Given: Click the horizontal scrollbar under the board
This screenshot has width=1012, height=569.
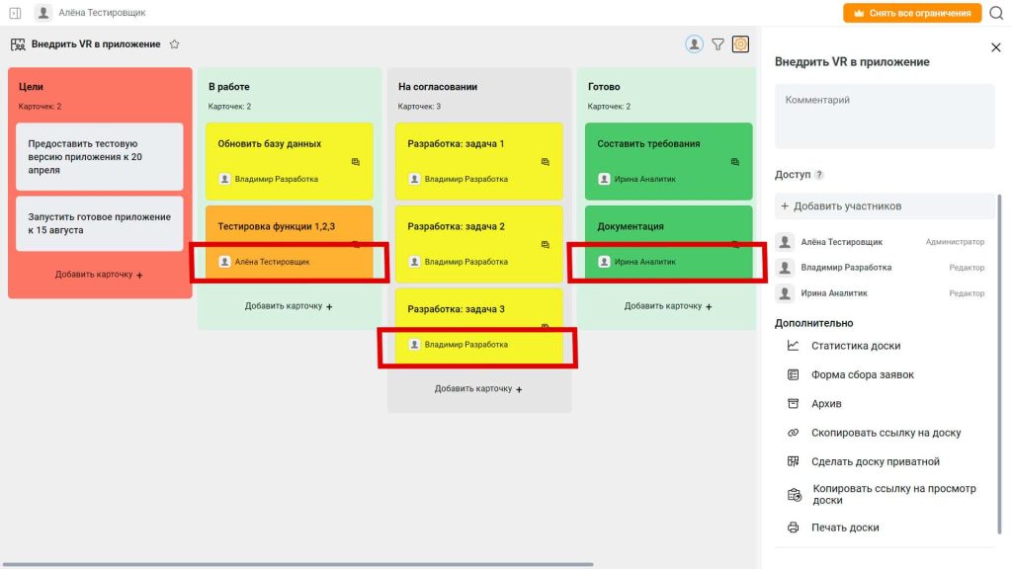Looking at the screenshot, I should tap(296, 564).
